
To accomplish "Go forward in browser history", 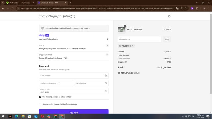I will point(8,8).
